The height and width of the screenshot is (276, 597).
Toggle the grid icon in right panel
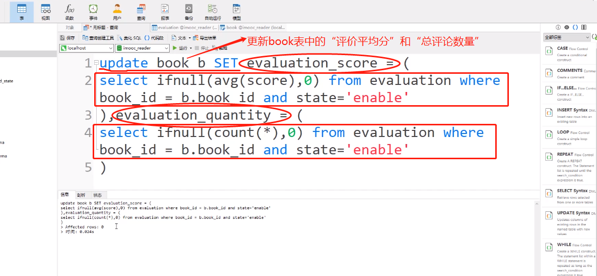[x=584, y=27]
